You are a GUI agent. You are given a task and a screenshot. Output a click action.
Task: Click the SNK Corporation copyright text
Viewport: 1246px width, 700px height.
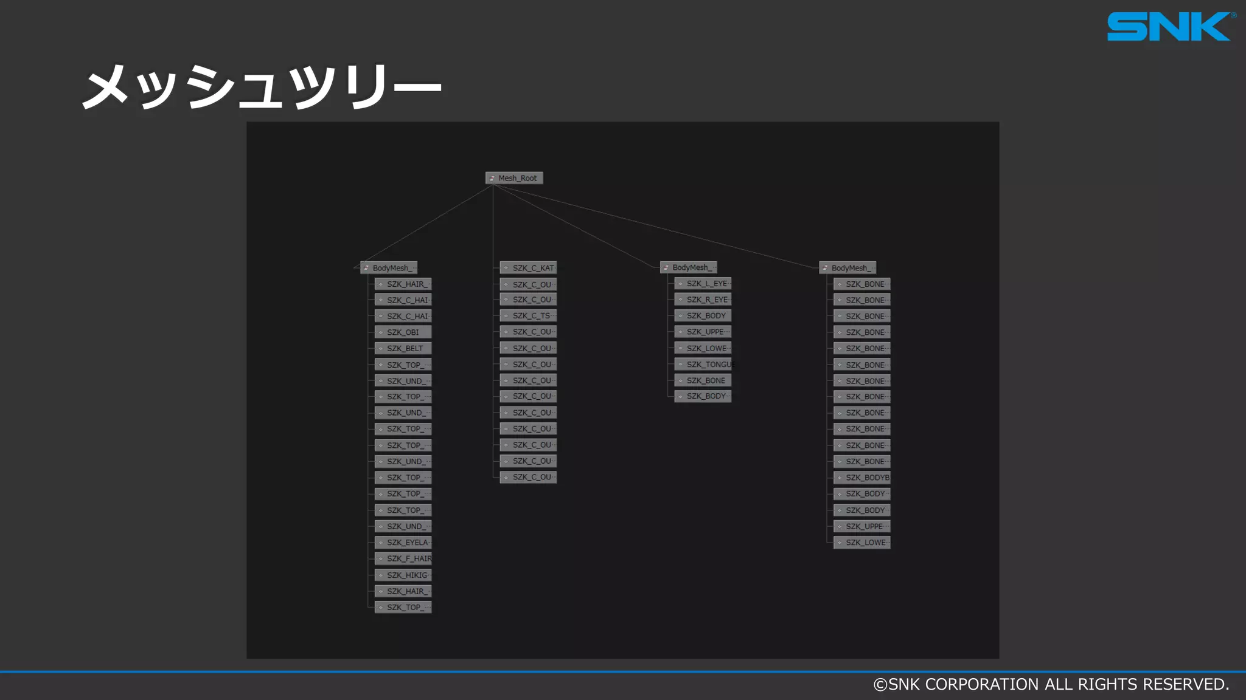[x=1051, y=685]
